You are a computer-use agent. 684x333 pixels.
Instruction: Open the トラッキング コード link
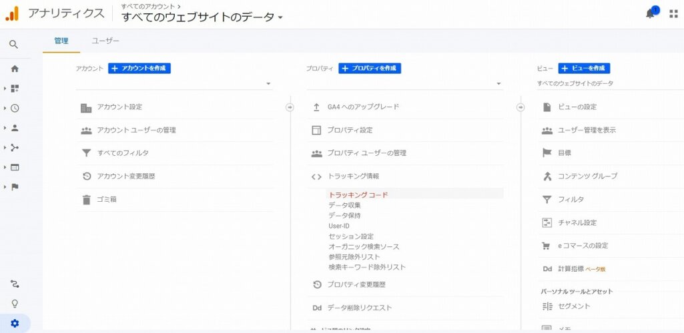358,195
